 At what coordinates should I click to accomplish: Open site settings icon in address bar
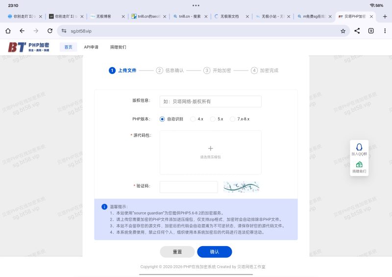point(64,31)
